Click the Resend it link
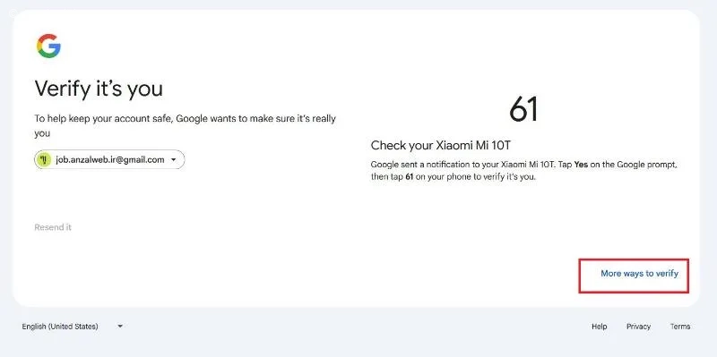 coord(53,227)
